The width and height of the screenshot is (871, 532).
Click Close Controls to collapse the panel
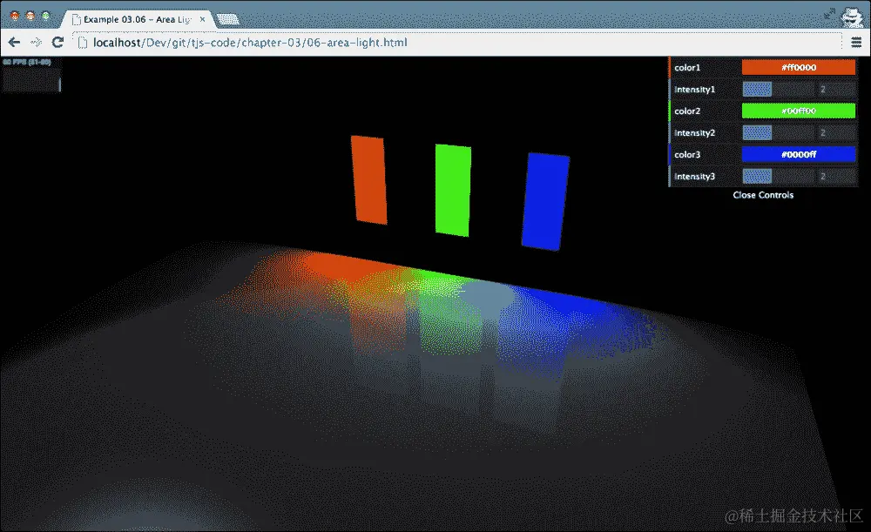[763, 195]
